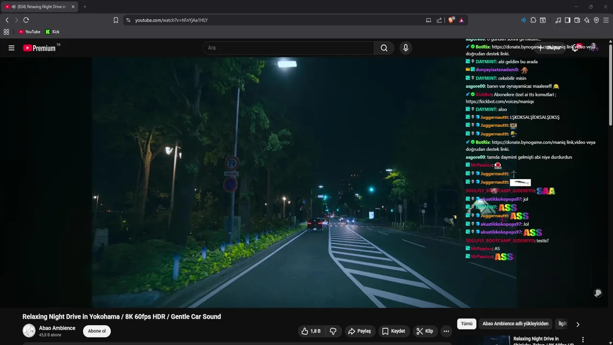Open a new browser tab
The image size is (613, 345).
[85, 7]
